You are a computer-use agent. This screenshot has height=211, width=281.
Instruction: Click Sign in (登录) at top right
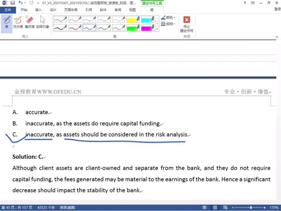click(277, 9)
